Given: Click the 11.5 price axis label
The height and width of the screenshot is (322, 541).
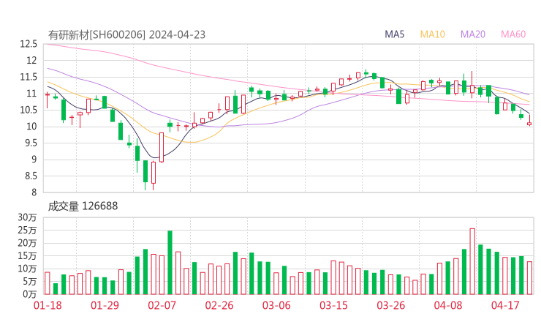Looking at the screenshot, I should pyautogui.click(x=29, y=77).
